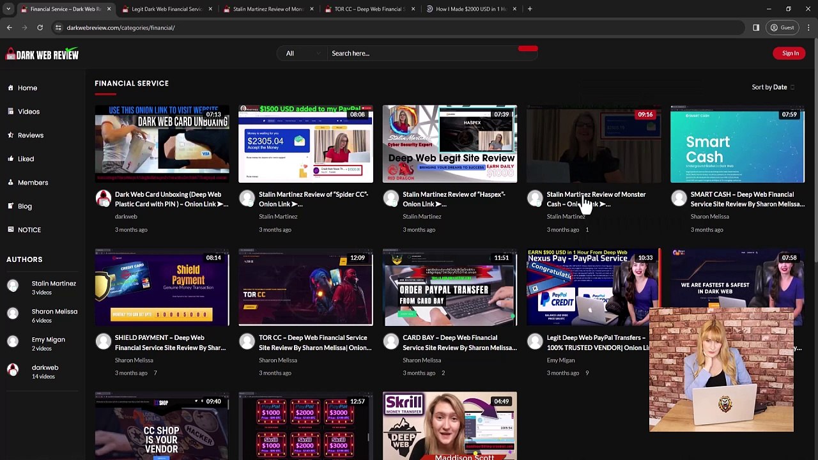Open the NOTICE icon in the sidebar
Image resolution: width=818 pixels, height=460 pixels.
point(10,230)
